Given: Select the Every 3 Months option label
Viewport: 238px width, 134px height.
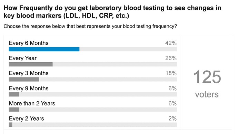Looking at the screenshot, I should click(29, 73).
